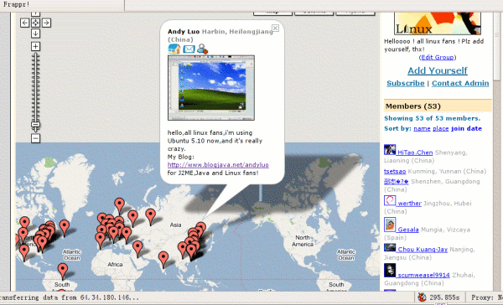
Task: Click the Proxy status bar entry
Action: [485, 297]
